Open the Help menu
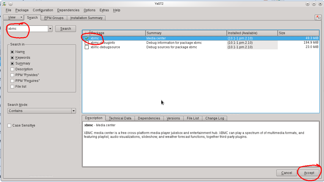 tap(116, 10)
